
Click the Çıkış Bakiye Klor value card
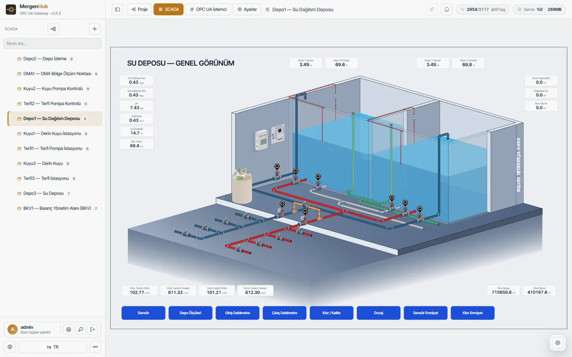136,93
